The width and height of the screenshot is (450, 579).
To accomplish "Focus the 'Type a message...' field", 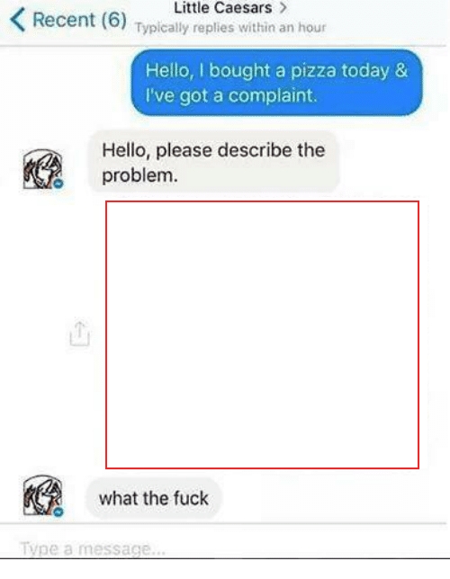I will [225, 548].
